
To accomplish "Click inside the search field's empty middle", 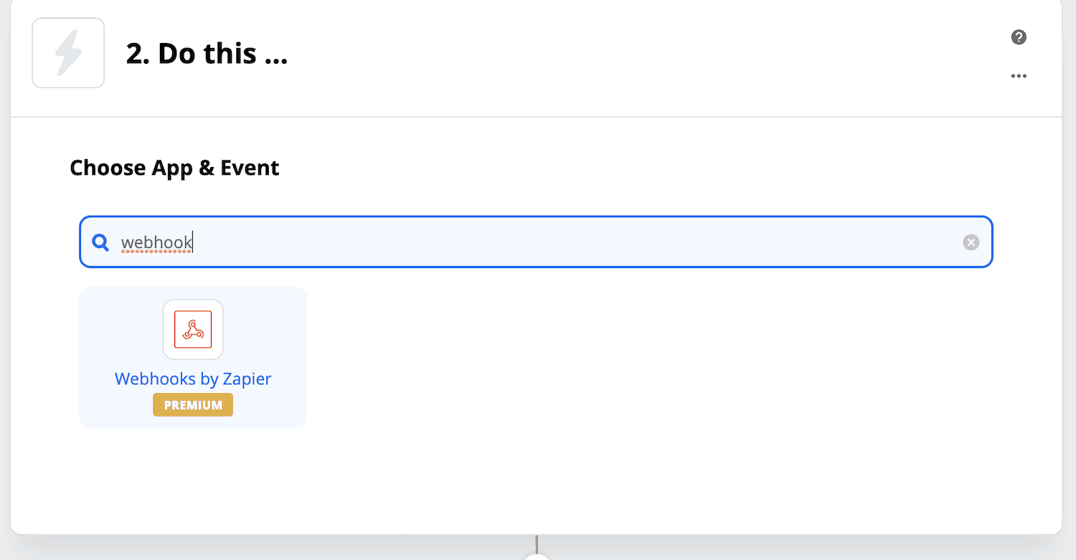I will click(574, 242).
